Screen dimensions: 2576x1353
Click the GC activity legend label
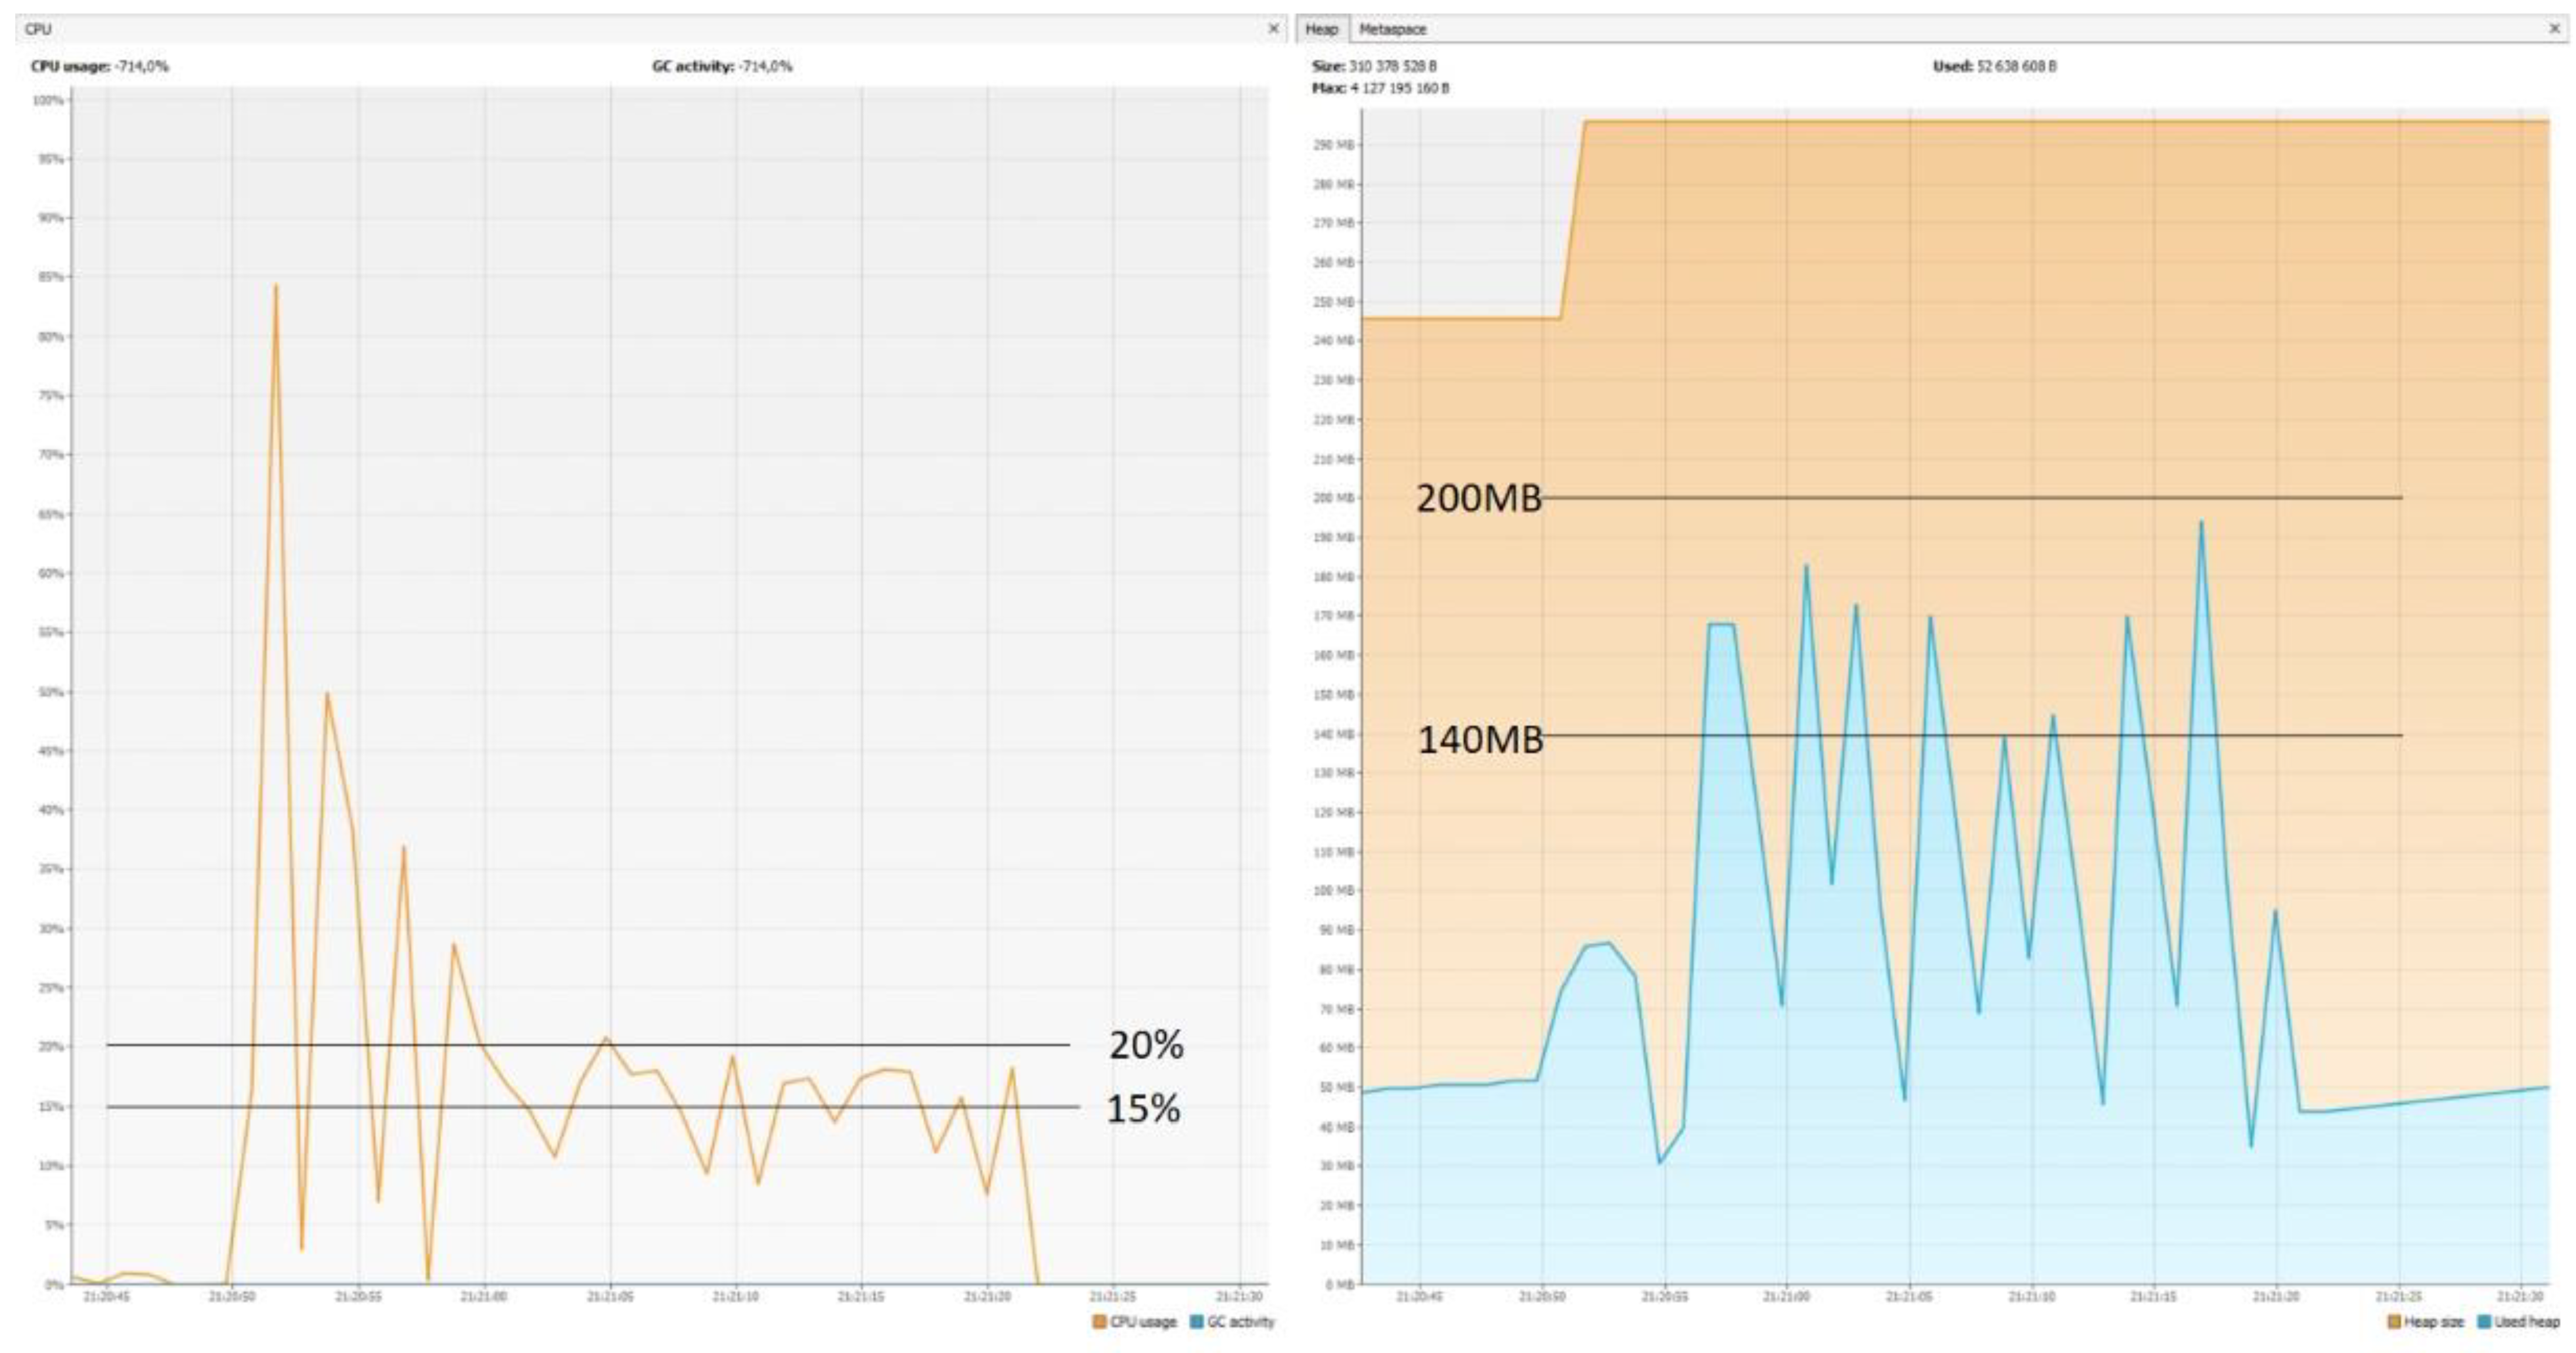(x=1240, y=1322)
